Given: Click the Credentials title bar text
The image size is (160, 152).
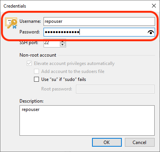Looking at the screenshot, I should [15, 6].
